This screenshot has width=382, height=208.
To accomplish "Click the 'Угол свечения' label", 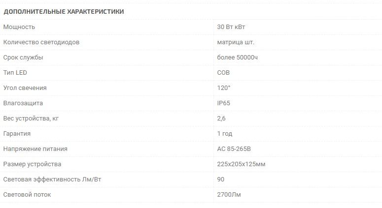I will point(25,88).
